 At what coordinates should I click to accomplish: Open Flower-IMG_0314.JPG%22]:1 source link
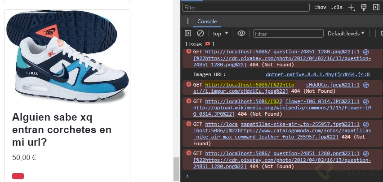point(322,101)
